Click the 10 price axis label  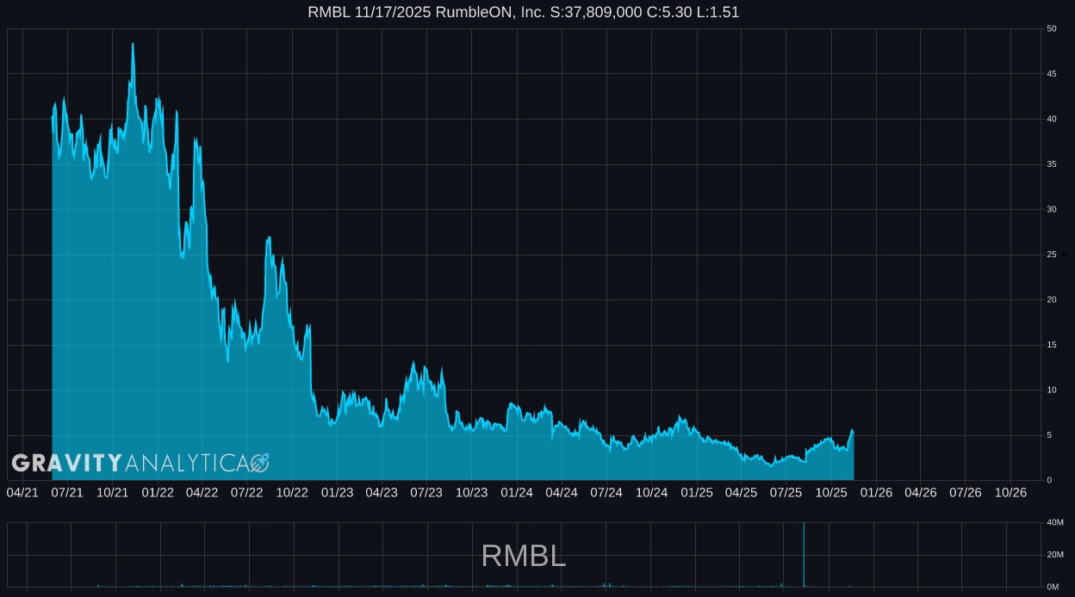(1052, 390)
